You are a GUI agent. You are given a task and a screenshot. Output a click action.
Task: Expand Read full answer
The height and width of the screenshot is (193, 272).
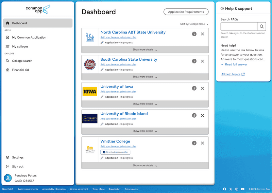coord(234,64)
